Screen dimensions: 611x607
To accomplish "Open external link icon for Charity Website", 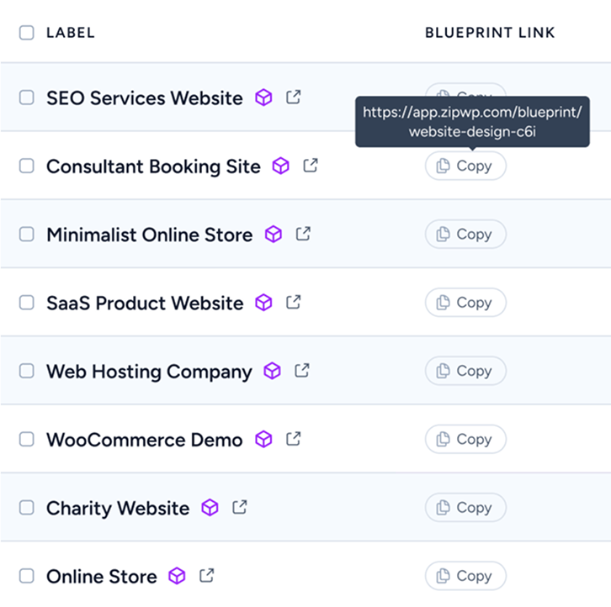I will tap(240, 508).
